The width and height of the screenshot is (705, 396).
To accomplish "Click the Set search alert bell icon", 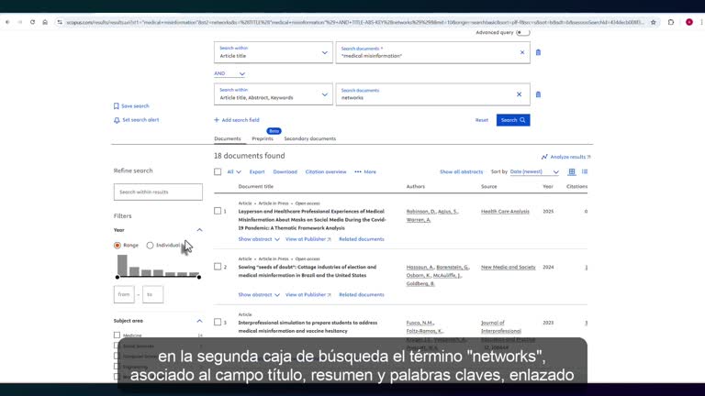I will pyautogui.click(x=117, y=120).
